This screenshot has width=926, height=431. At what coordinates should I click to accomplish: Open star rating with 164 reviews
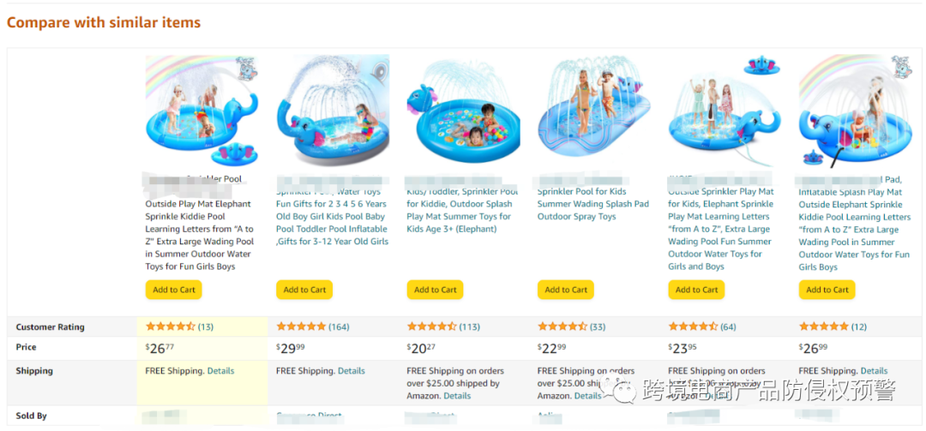pyautogui.click(x=301, y=326)
